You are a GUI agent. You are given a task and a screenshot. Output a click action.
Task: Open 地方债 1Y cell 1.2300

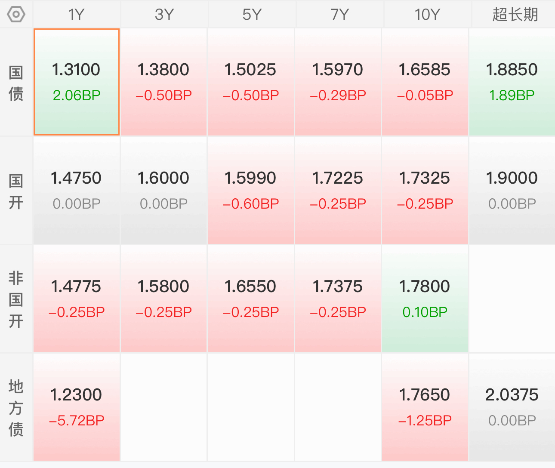(x=77, y=407)
